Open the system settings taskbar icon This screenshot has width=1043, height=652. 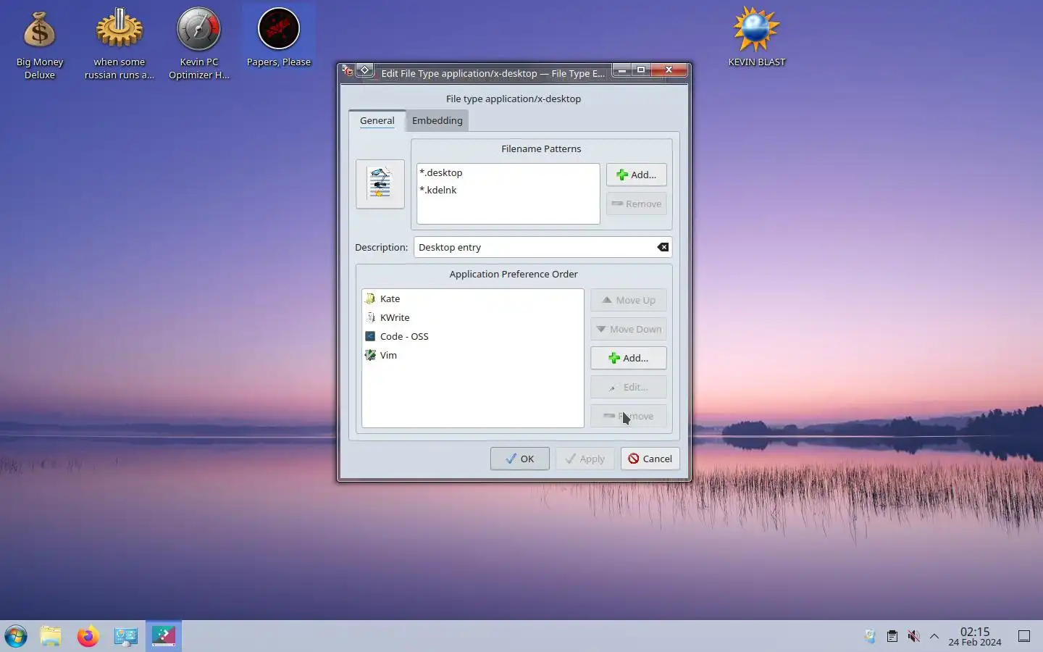pyautogui.click(x=126, y=636)
